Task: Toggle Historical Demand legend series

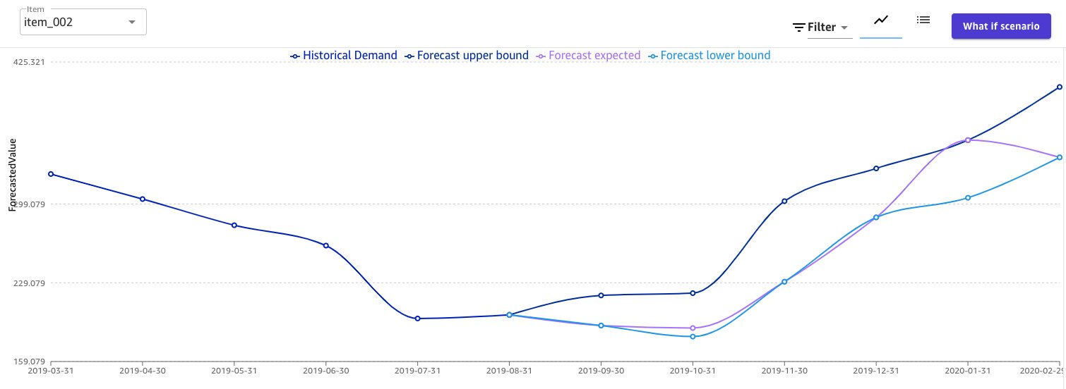Action: (344, 55)
